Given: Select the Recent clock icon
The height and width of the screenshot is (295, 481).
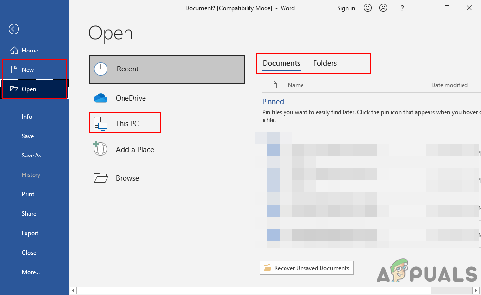Looking at the screenshot, I should pos(101,69).
